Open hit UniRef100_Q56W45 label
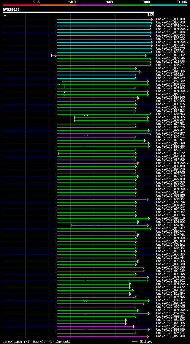 [x=170, y=45]
